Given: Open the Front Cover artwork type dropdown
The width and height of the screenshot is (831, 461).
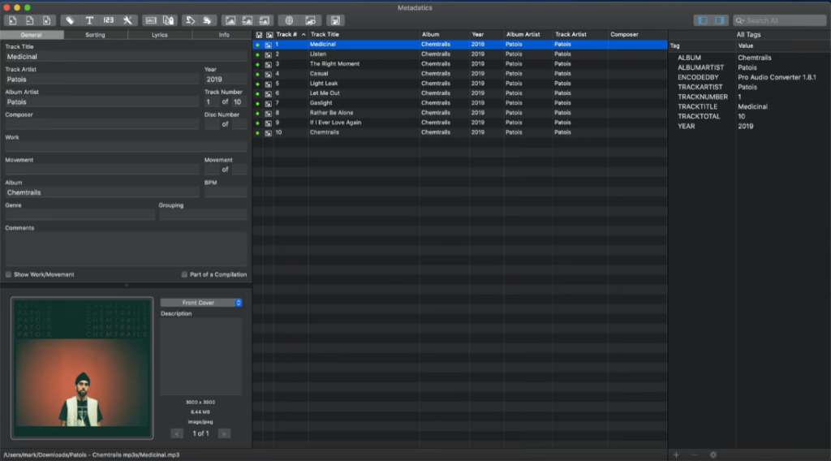Looking at the screenshot, I should pos(201,303).
